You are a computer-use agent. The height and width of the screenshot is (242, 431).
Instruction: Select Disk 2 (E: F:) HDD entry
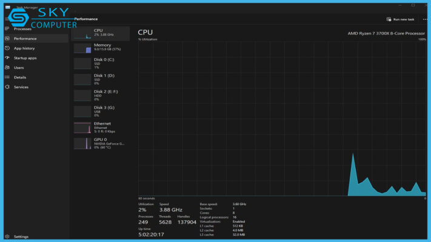pos(101,95)
